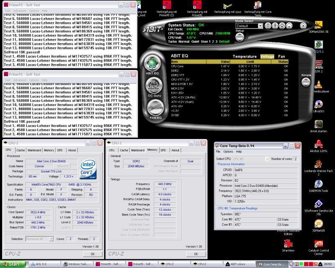Click OK in the right CPU-Z window
Screen dimensions: 335x268
tap(196, 254)
